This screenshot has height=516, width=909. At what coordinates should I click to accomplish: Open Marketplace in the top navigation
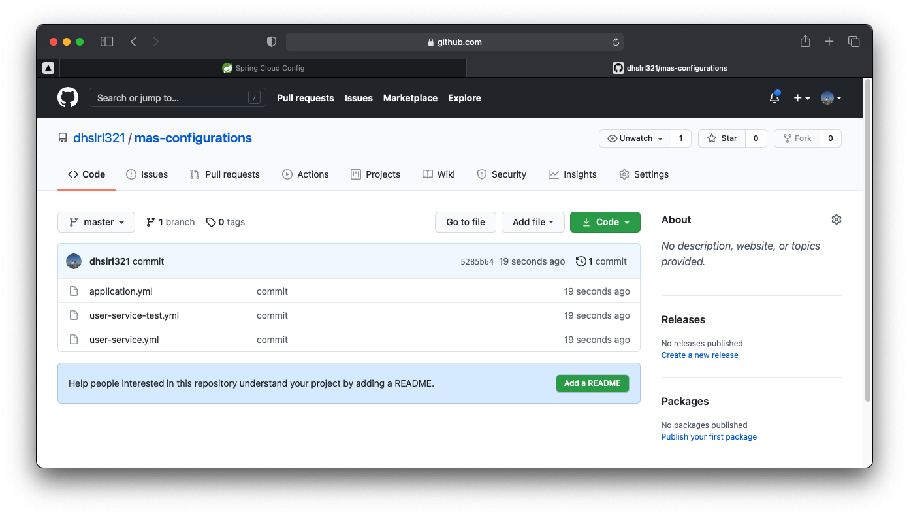tap(410, 98)
